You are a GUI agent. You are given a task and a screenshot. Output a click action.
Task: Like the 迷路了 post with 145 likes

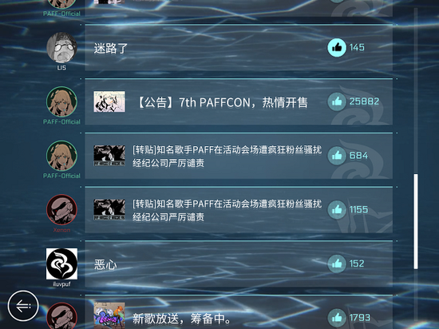[337, 48]
